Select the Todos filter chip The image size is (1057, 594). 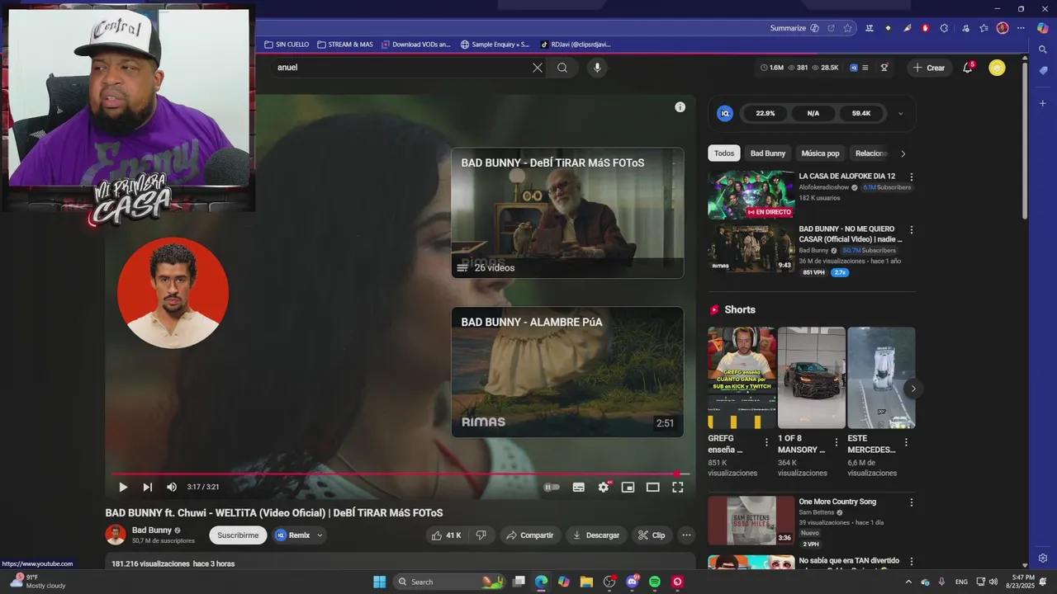point(724,153)
